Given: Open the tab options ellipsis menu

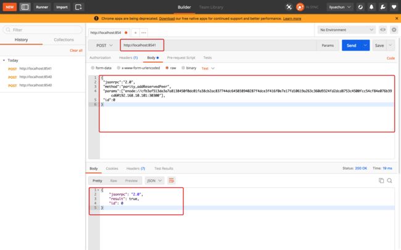Looking at the screenshot, I should pyautogui.click(x=144, y=33).
